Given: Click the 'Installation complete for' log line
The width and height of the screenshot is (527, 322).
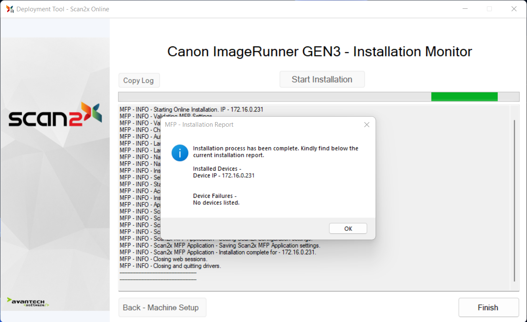Looking at the screenshot, I should tap(234, 252).
